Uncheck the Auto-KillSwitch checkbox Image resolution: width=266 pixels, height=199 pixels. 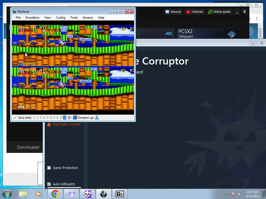pos(49,184)
